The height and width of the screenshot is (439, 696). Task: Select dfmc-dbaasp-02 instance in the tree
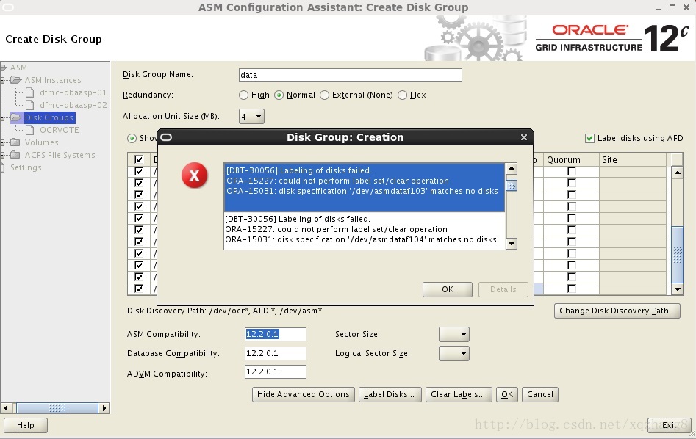click(73, 105)
